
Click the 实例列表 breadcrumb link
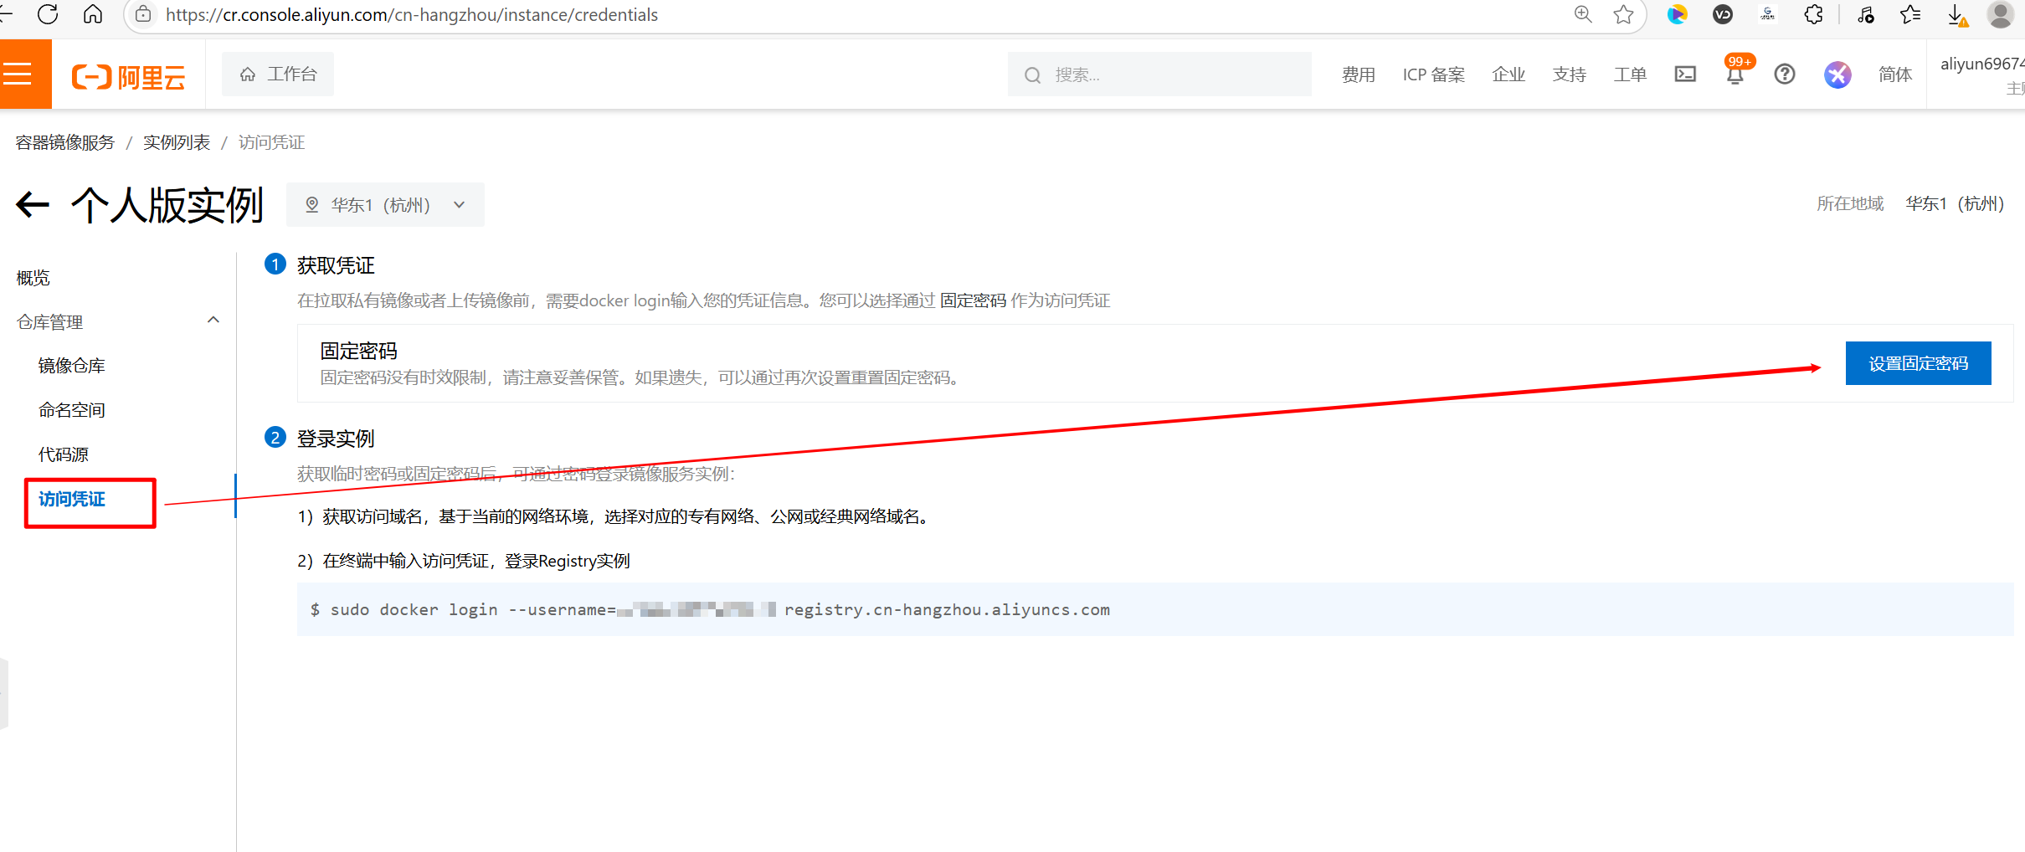tap(177, 142)
